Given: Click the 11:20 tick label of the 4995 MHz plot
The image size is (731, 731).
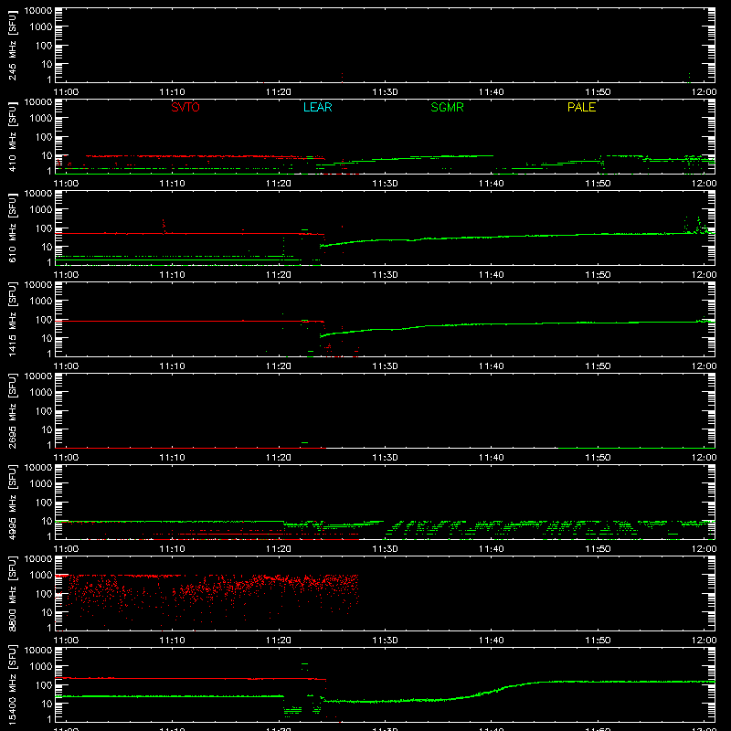Looking at the screenshot, I should click(279, 549).
